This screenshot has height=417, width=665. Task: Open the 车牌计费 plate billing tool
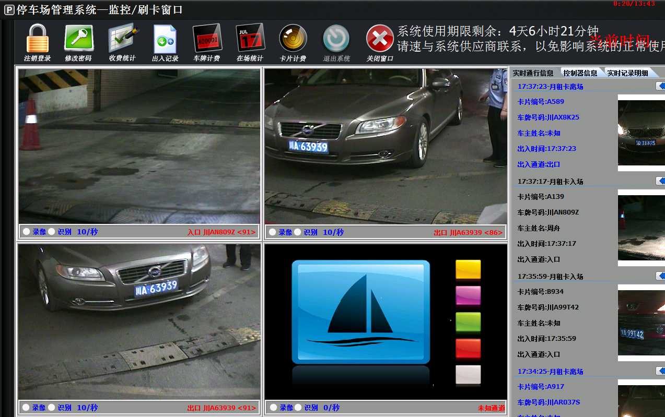(207, 38)
